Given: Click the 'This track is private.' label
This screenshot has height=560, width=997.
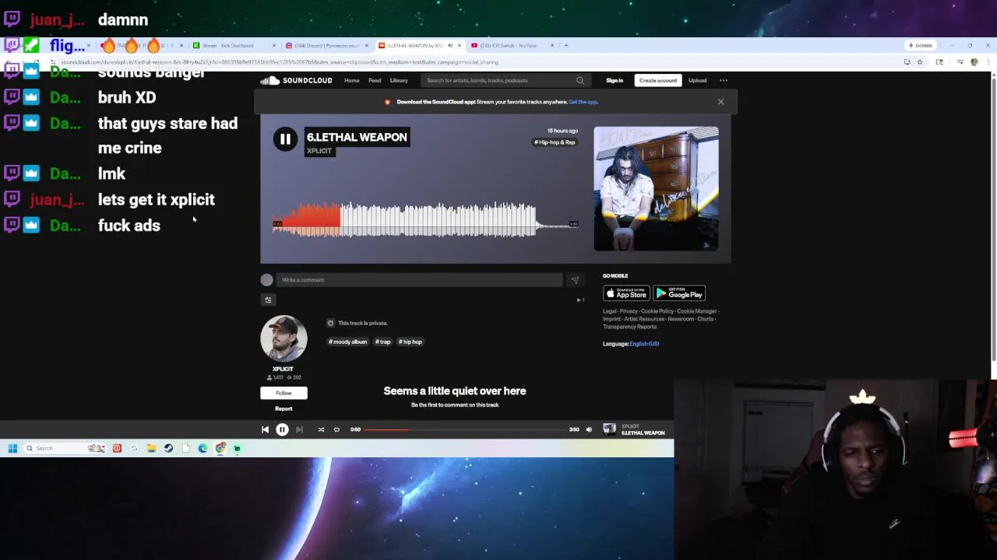Looking at the screenshot, I should click(362, 323).
